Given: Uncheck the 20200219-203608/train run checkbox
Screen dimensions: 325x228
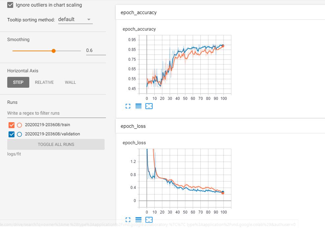Looking at the screenshot, I should pos(12,125).
